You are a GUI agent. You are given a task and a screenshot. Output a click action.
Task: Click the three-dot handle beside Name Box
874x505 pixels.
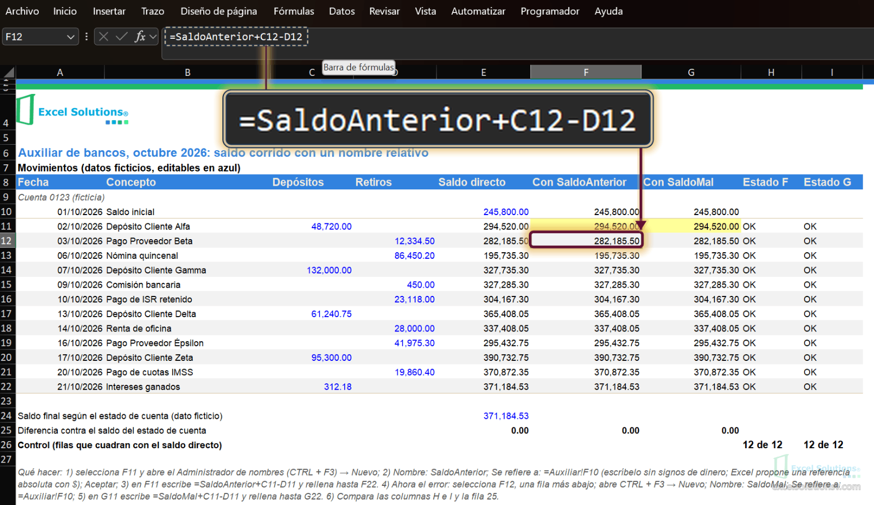pyautogui.click(x=86, y=37)
